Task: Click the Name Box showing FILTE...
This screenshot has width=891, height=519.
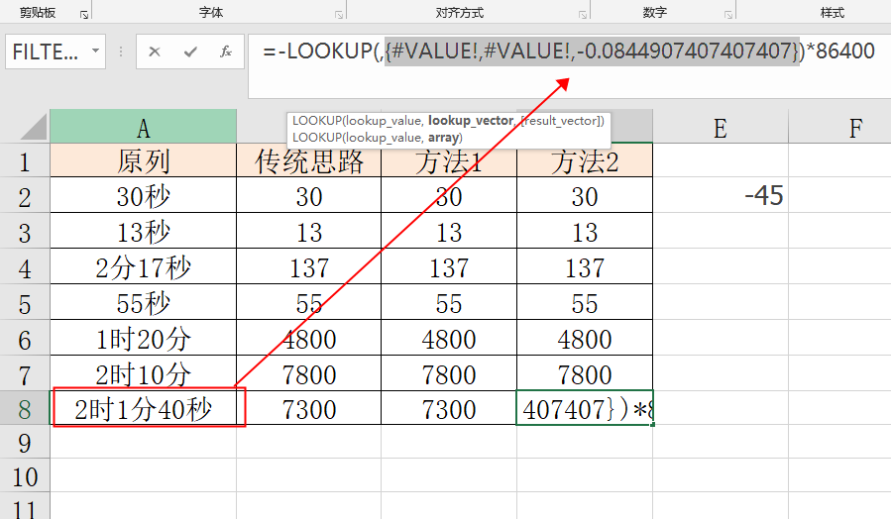Action: 47,52
